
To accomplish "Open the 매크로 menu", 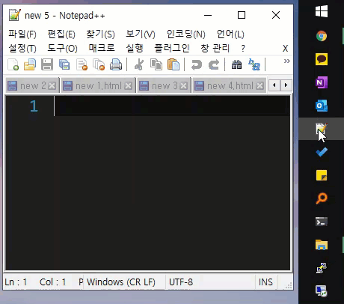I will tap(102, 48).
